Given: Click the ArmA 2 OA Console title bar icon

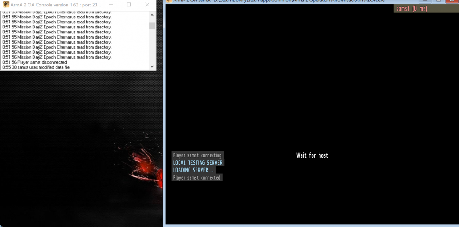Looking at the screenshot, I should pos(6,5).
